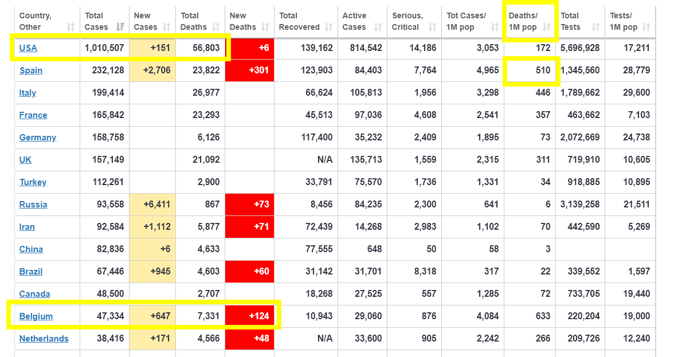Open the Iran country link
Screen dimensions: 674x357
26,227
